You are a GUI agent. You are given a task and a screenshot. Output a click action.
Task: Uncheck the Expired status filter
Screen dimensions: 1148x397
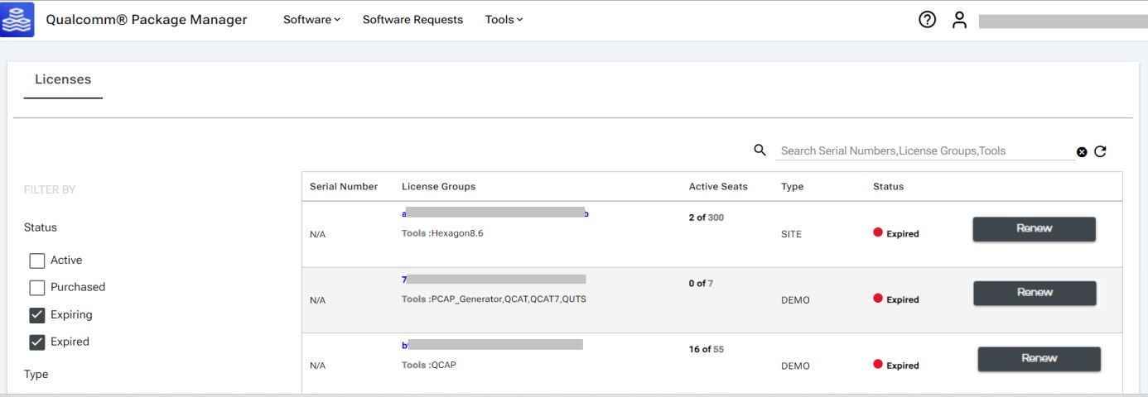37,342
